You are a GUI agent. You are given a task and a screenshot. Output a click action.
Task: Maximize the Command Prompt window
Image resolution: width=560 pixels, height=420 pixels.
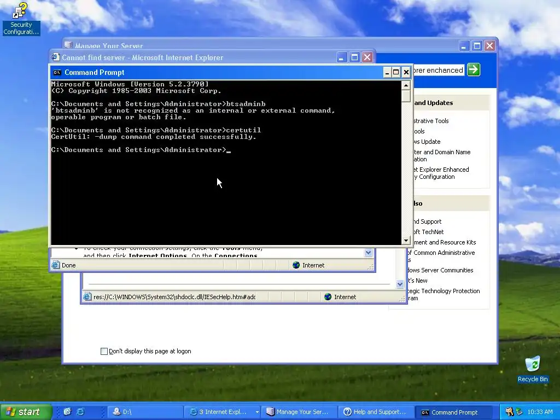(x=396, y=73)
